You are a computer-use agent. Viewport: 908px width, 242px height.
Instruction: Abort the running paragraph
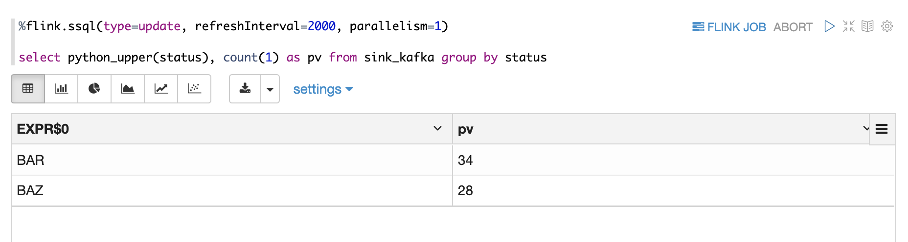(x=793, y=27)
